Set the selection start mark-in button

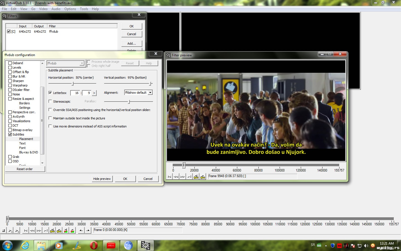81,230
